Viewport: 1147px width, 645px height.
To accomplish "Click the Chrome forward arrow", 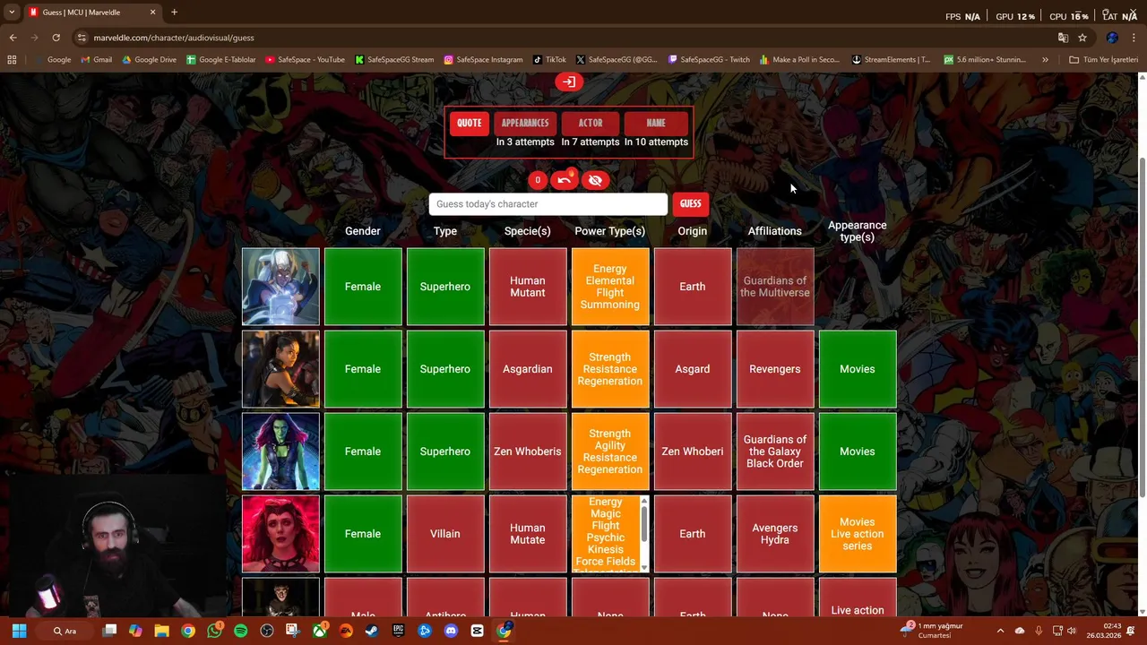I will 34,38.
